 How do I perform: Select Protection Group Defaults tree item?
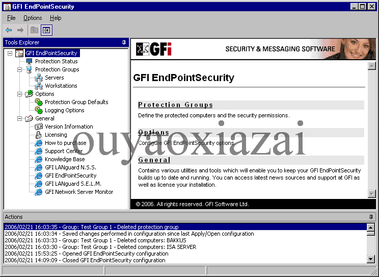point(76,102)
